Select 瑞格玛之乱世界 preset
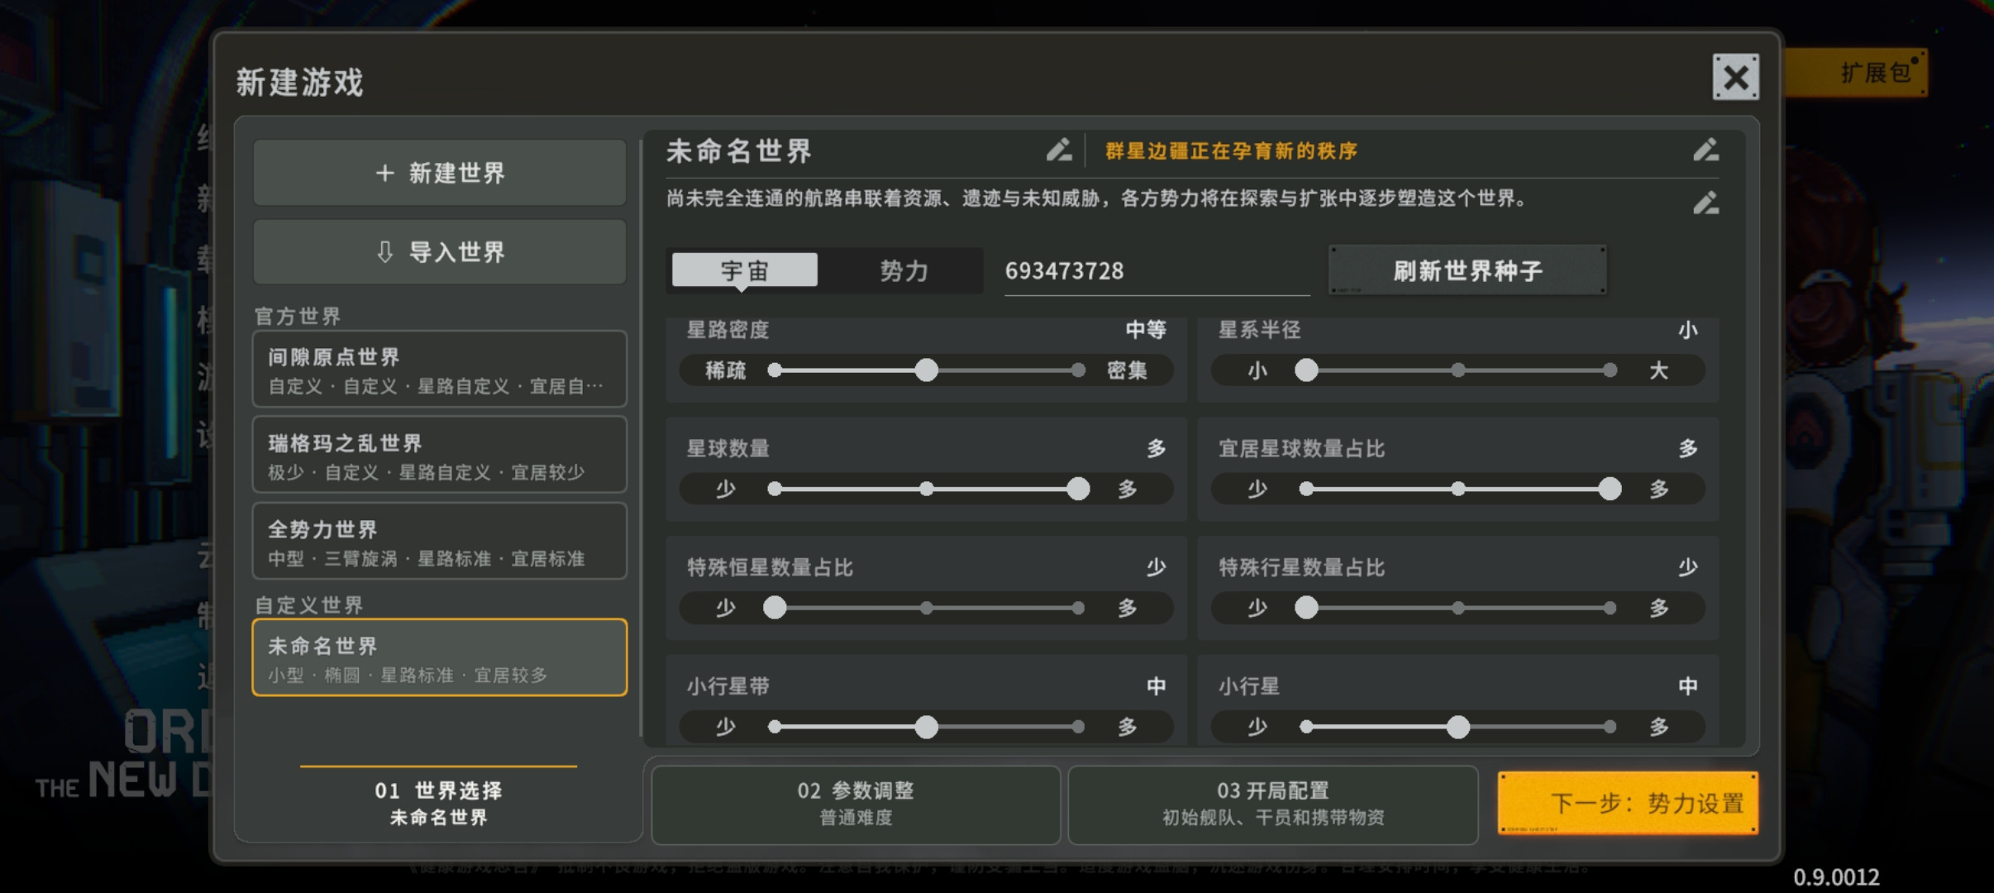The height and width of the screenshot is (893, 1994). (x=440, y=456)
